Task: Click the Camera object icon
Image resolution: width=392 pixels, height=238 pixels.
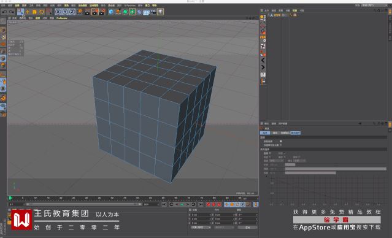Action: 153,12
